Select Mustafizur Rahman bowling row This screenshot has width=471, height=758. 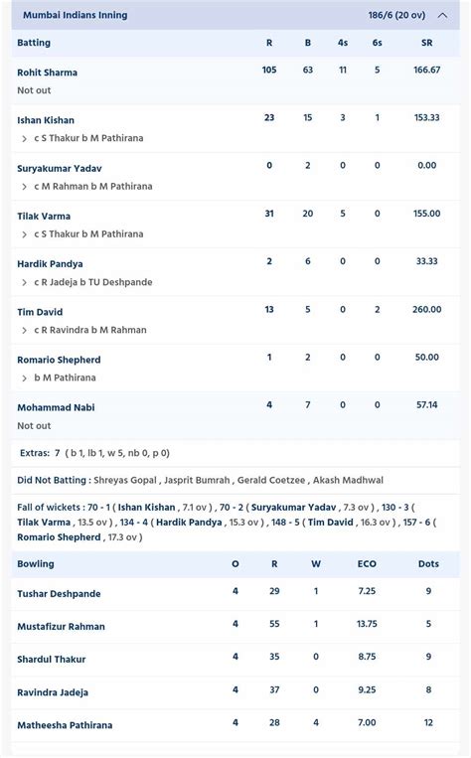point(235,627)
